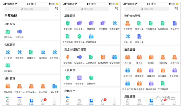The image size is (183, 108).
Task: Open 造价例会 in 会议管理
Action: click(x=43, y=52)
